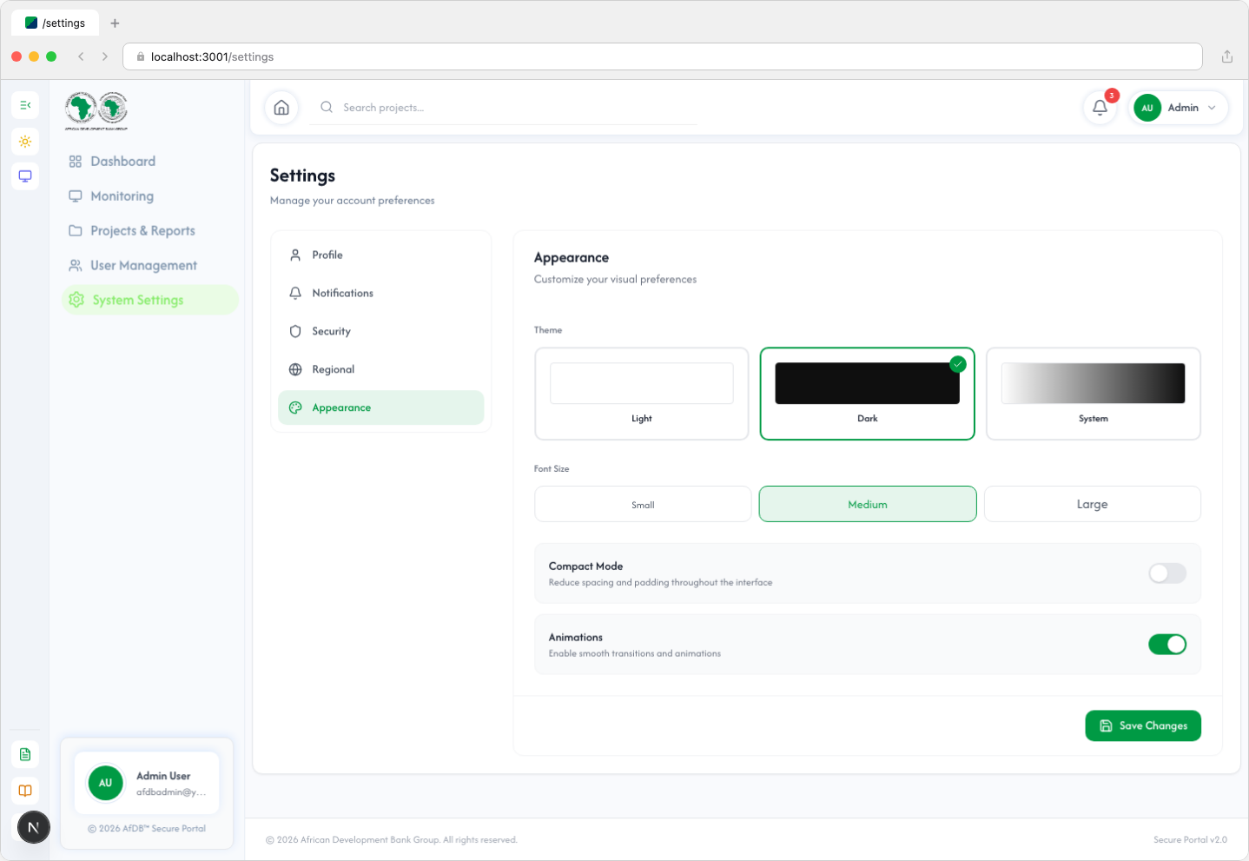Collapse the sidebar using the top rail icon

tap(25, 105)
